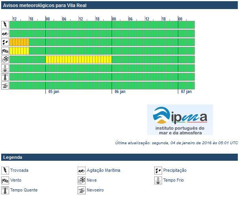Select the 05 jan date marker

pyautogui.click(x=54, y=92)
